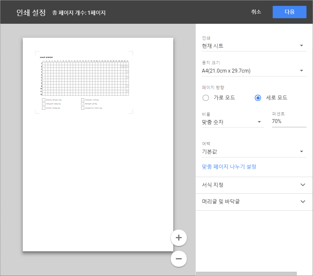Click the top-left legend box in preview
The image size is (313, 276).
[x=44, y=100]
